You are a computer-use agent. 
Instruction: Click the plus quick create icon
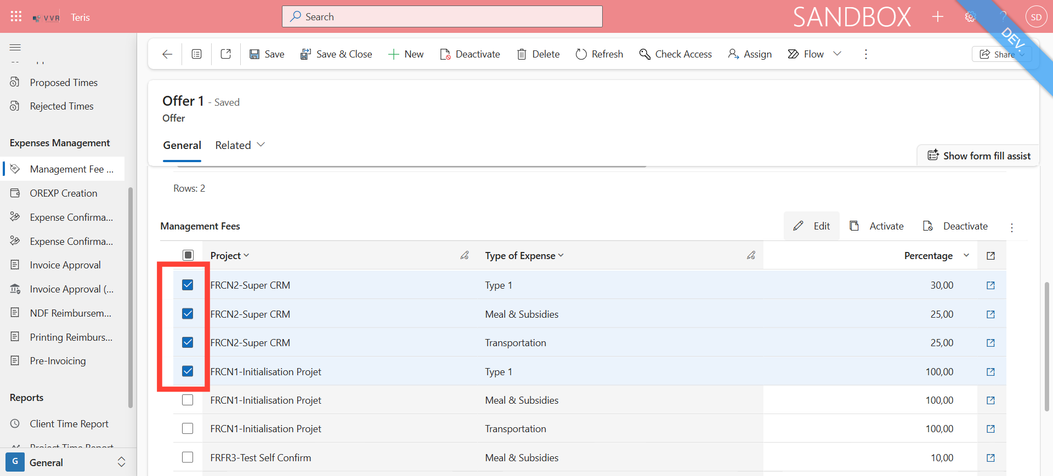(938, 17)
